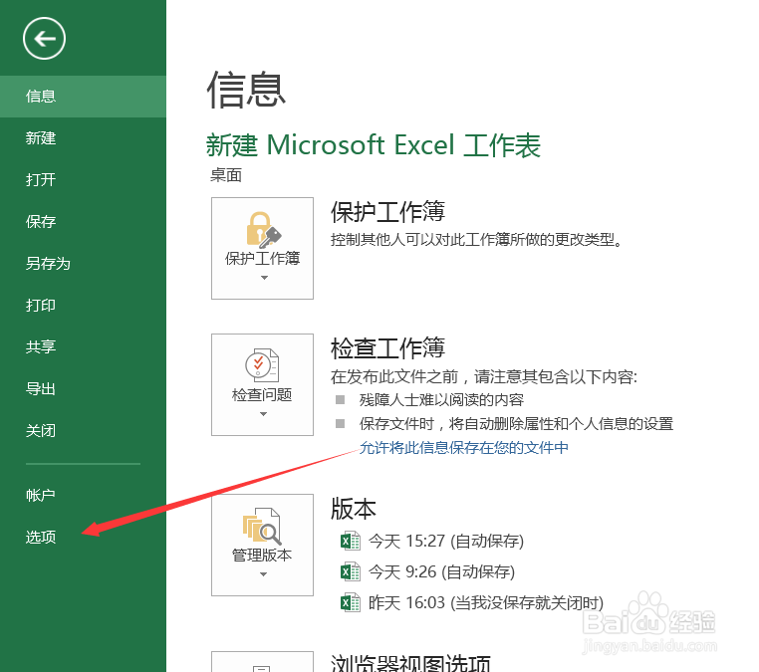759x672 pixels.
Task: Click the 允许将此信息保存在您的文件中 link
Action: click(x=464, y=448)
